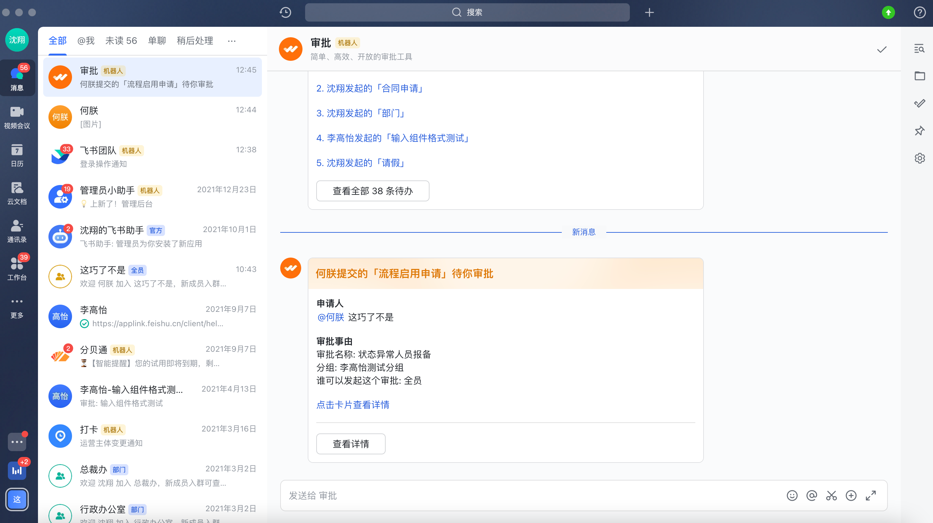Click card title 何朕提交的「流程启用申请」待你审批
The image size is (933, 523).
pyautogui.click(x=404, y=274)
